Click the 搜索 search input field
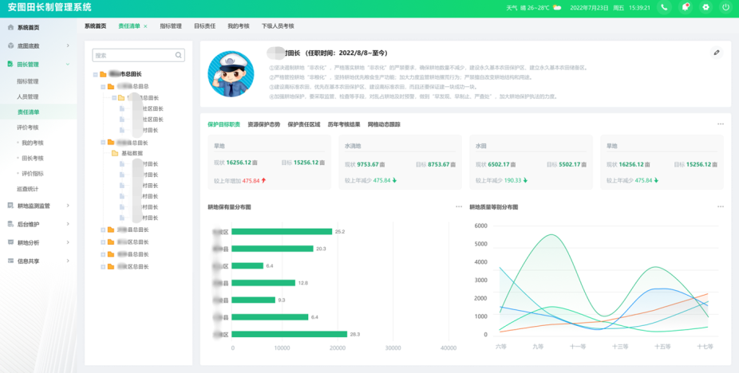The height and width of the screenshot is (373, 739). [x=132, y=56]
